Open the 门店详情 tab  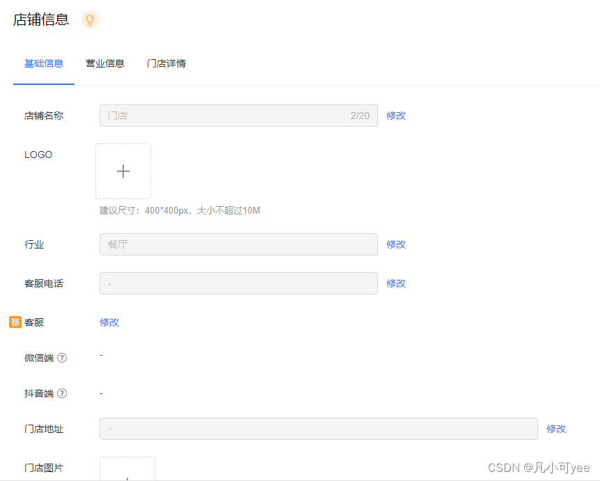click(x=166, y=63)
